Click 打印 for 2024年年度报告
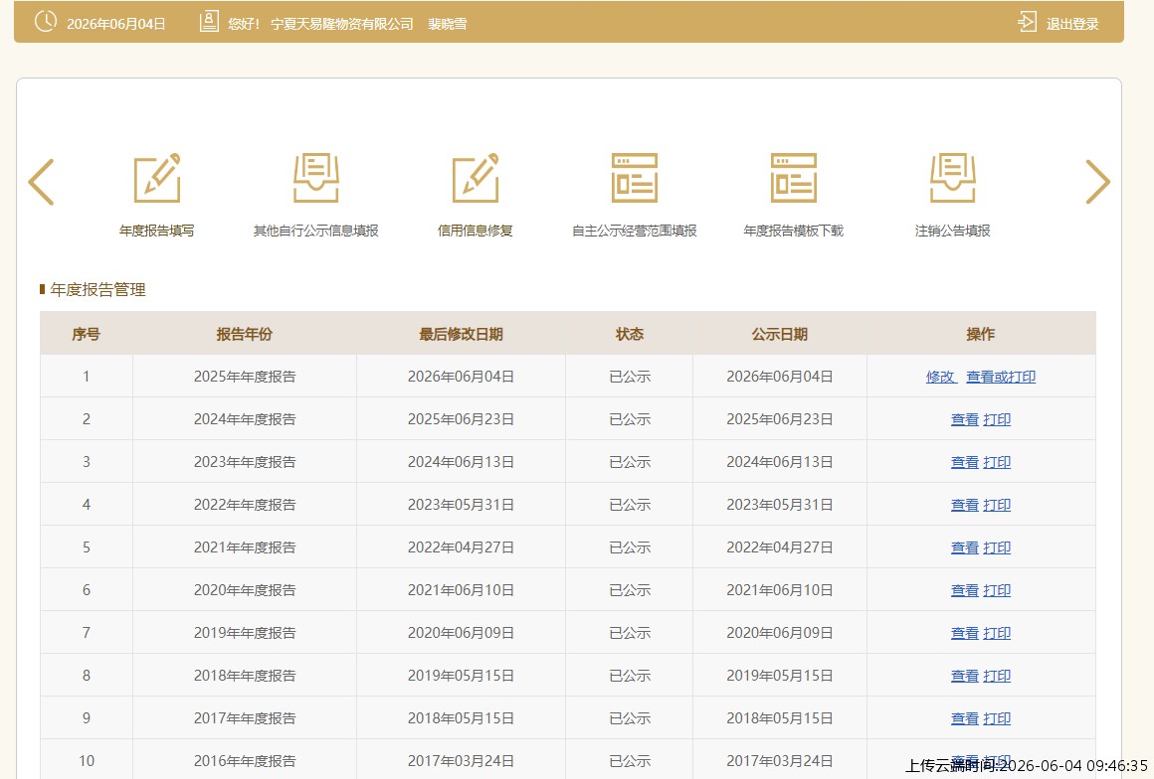The height and width of the screenshot is (779, 1154). click(997, 419)
